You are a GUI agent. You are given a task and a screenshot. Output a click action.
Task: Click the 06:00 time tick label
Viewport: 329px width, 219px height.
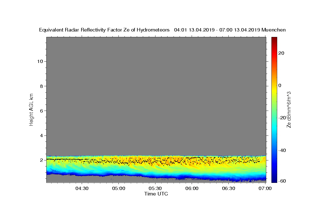tap(192, 188)
